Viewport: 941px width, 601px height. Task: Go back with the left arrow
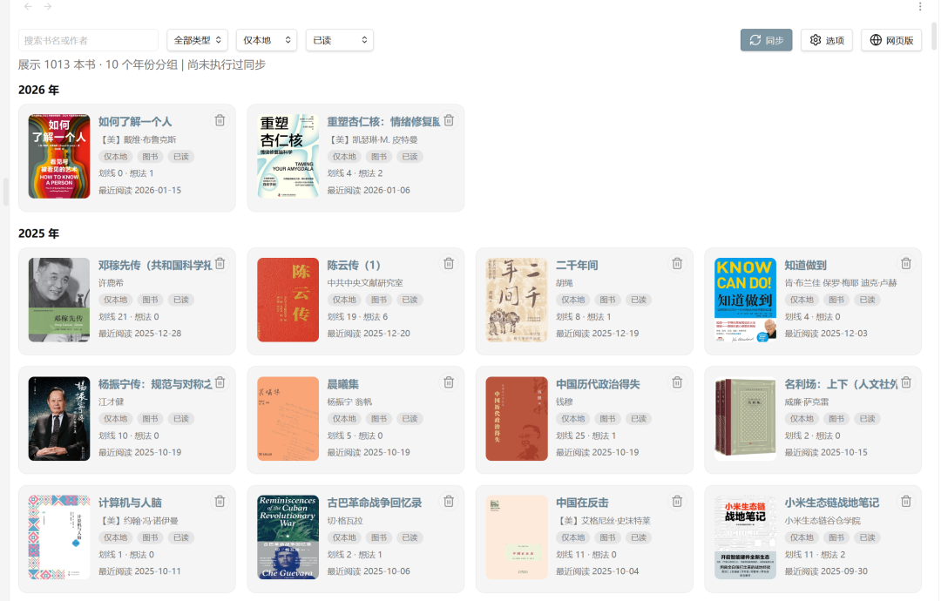point(28,7)
